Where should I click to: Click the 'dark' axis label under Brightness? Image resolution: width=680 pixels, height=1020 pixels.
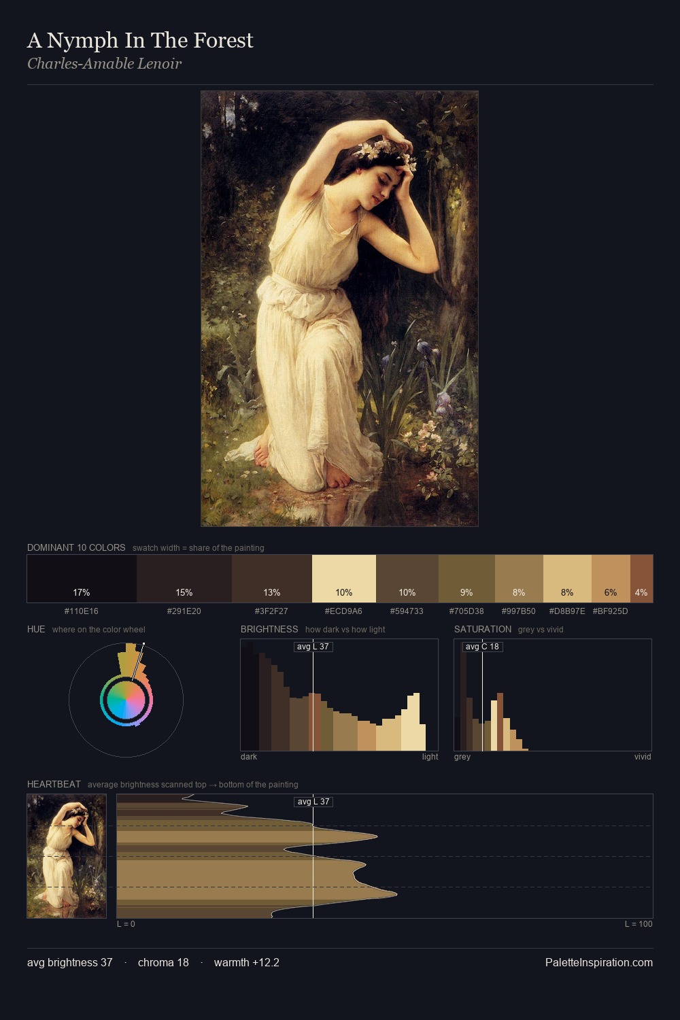(x=249, y=757)
